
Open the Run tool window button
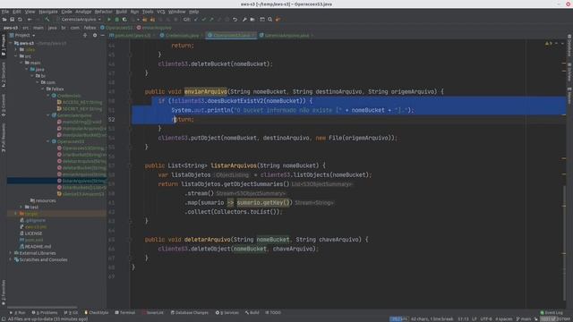tap(18, 312)
